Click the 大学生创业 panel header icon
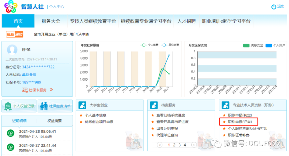The width and height of the screenshot is (289, 156). 82,105
